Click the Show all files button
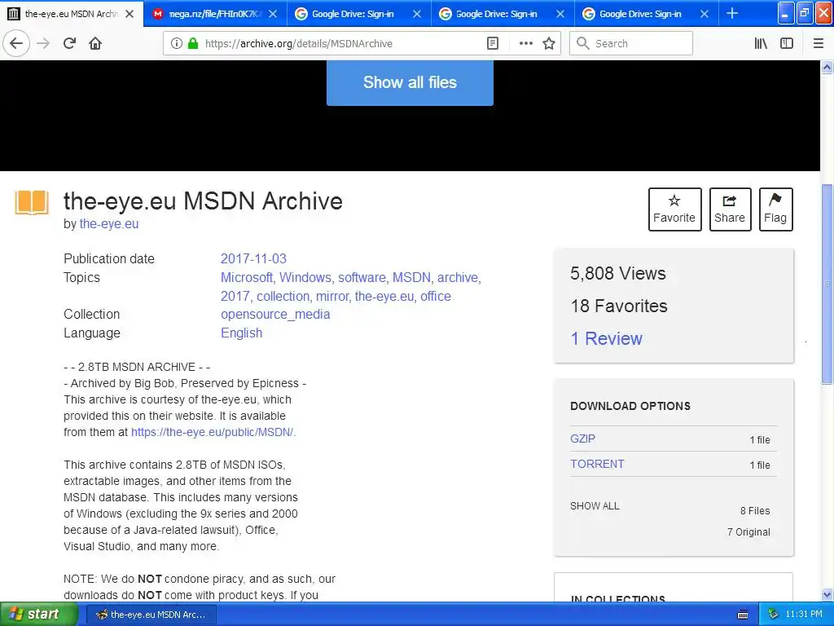Screen dimensions: 834x626 click(410, 82)
